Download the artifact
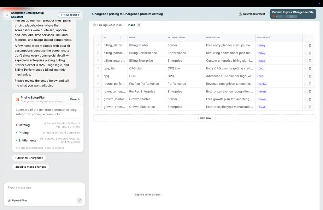 click(252, 14)
